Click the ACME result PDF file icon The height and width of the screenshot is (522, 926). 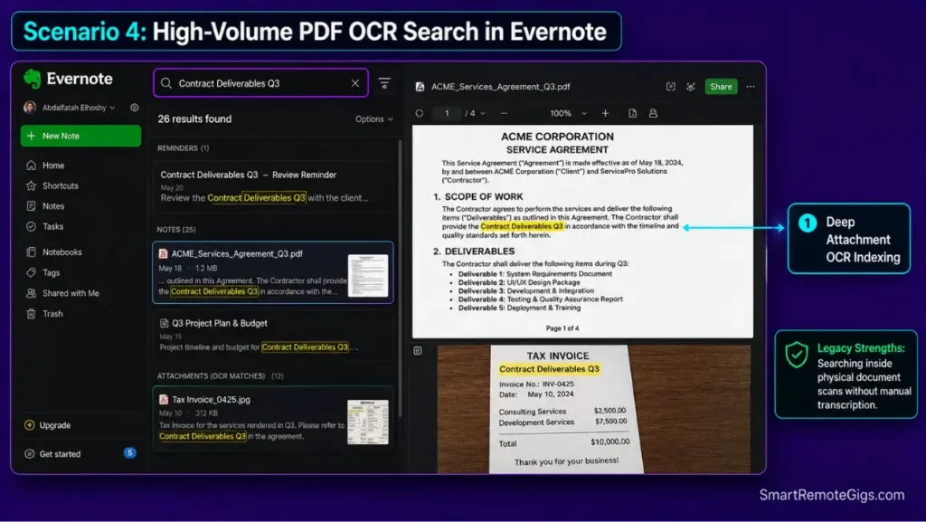point(163,253)
